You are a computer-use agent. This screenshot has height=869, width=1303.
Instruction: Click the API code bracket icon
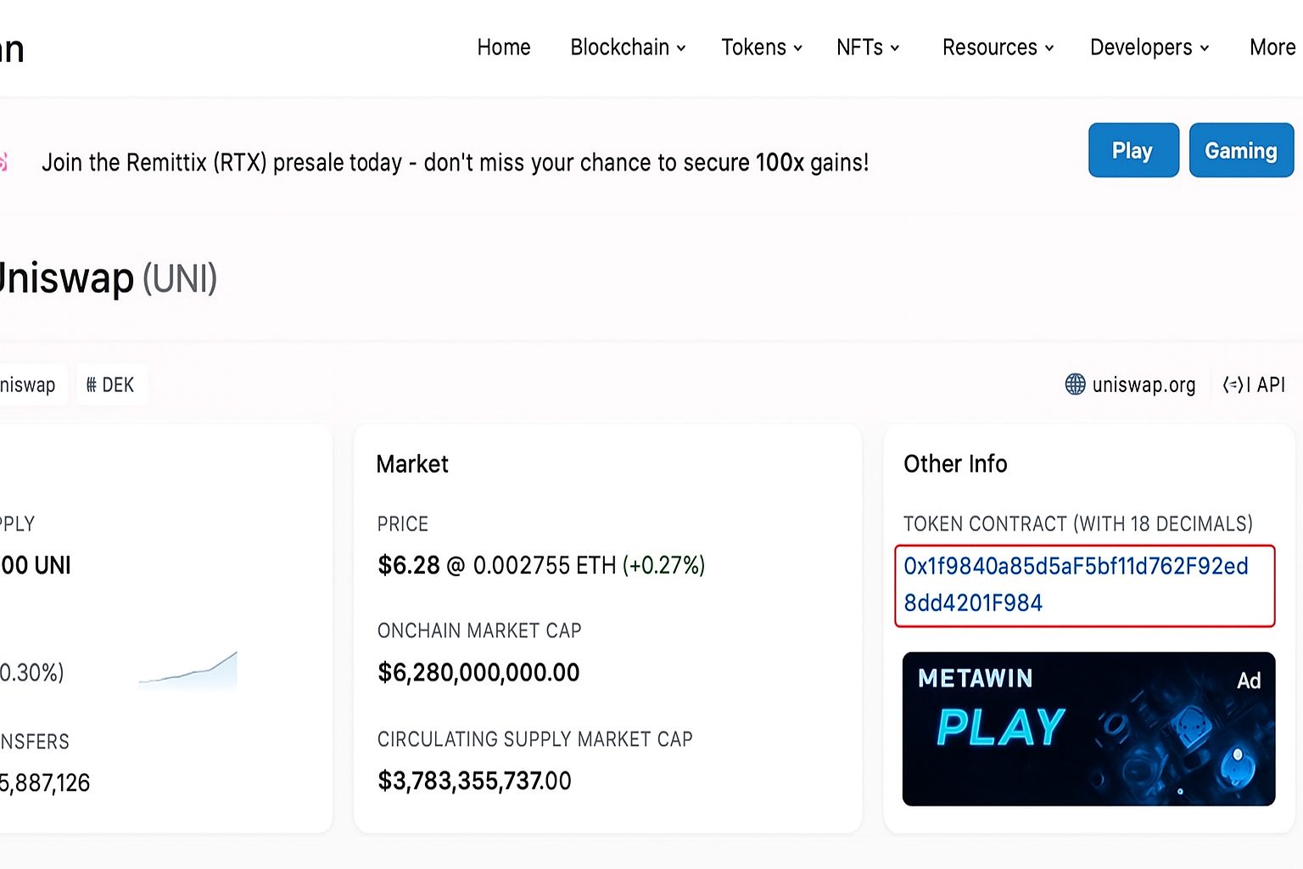point(1236,384)
